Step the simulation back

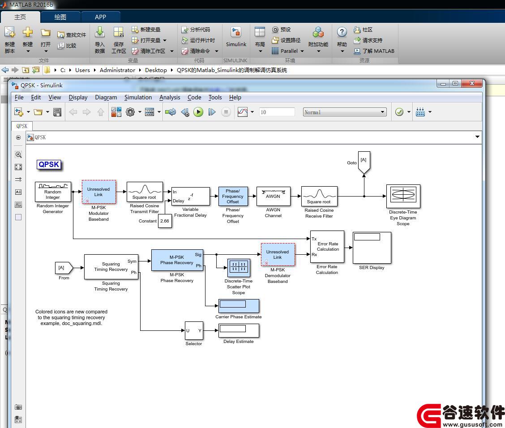185,112
